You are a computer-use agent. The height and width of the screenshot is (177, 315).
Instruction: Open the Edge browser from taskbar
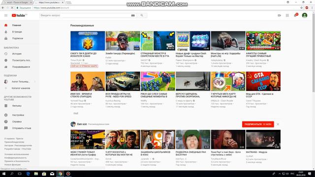click(28, 174)
